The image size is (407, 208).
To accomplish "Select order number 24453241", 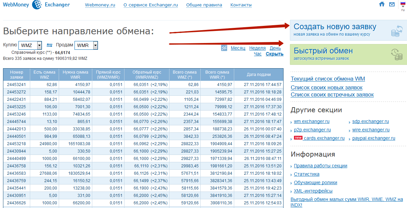I will [x=16, y=85].
